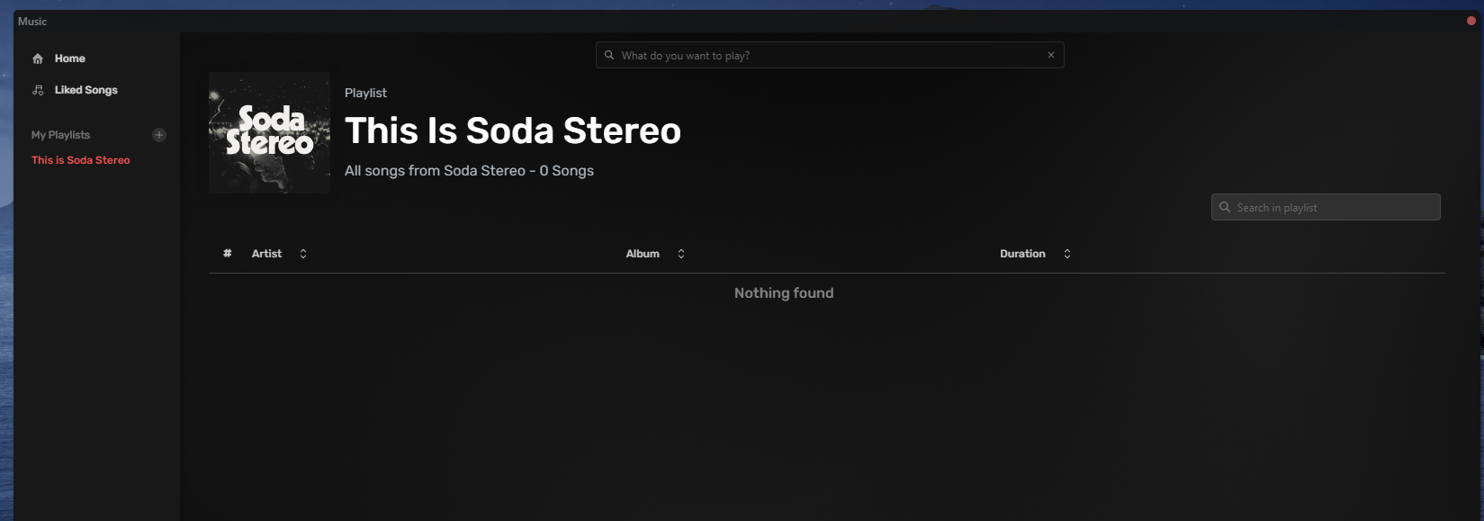Screen dimensions: 1484x521
Task: Clear the top search bar using X icon
Action: pos(1050,55)
